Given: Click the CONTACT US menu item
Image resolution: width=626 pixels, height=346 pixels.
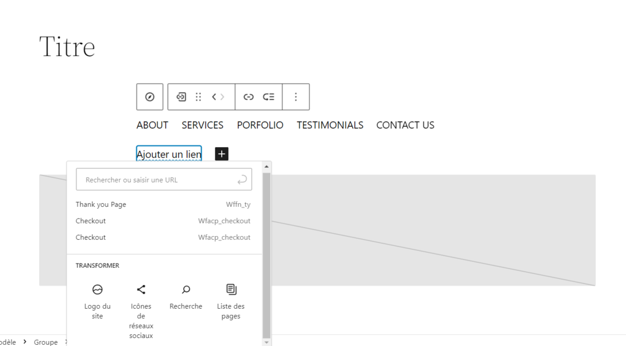Looking at the screenshot, I should pos(405,125).
